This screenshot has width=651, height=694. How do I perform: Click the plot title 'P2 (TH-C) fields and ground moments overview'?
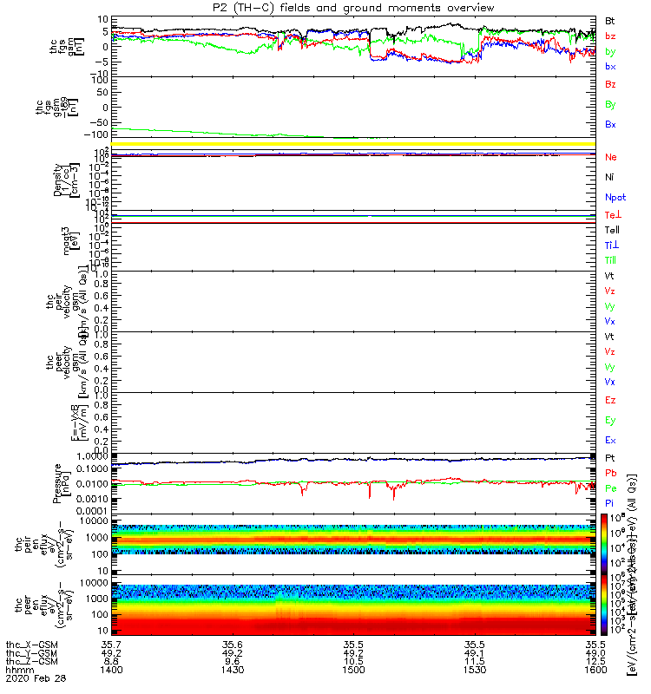(x=353, y=8)
